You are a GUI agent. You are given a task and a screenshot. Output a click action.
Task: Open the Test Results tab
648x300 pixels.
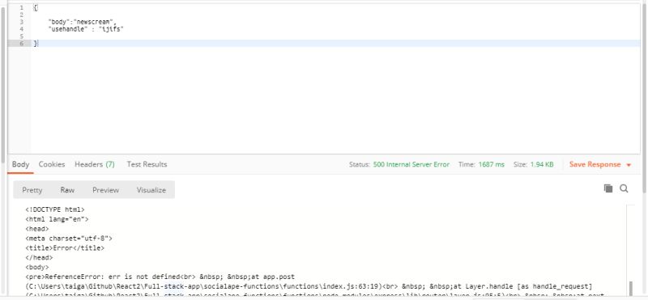(147, 164)
